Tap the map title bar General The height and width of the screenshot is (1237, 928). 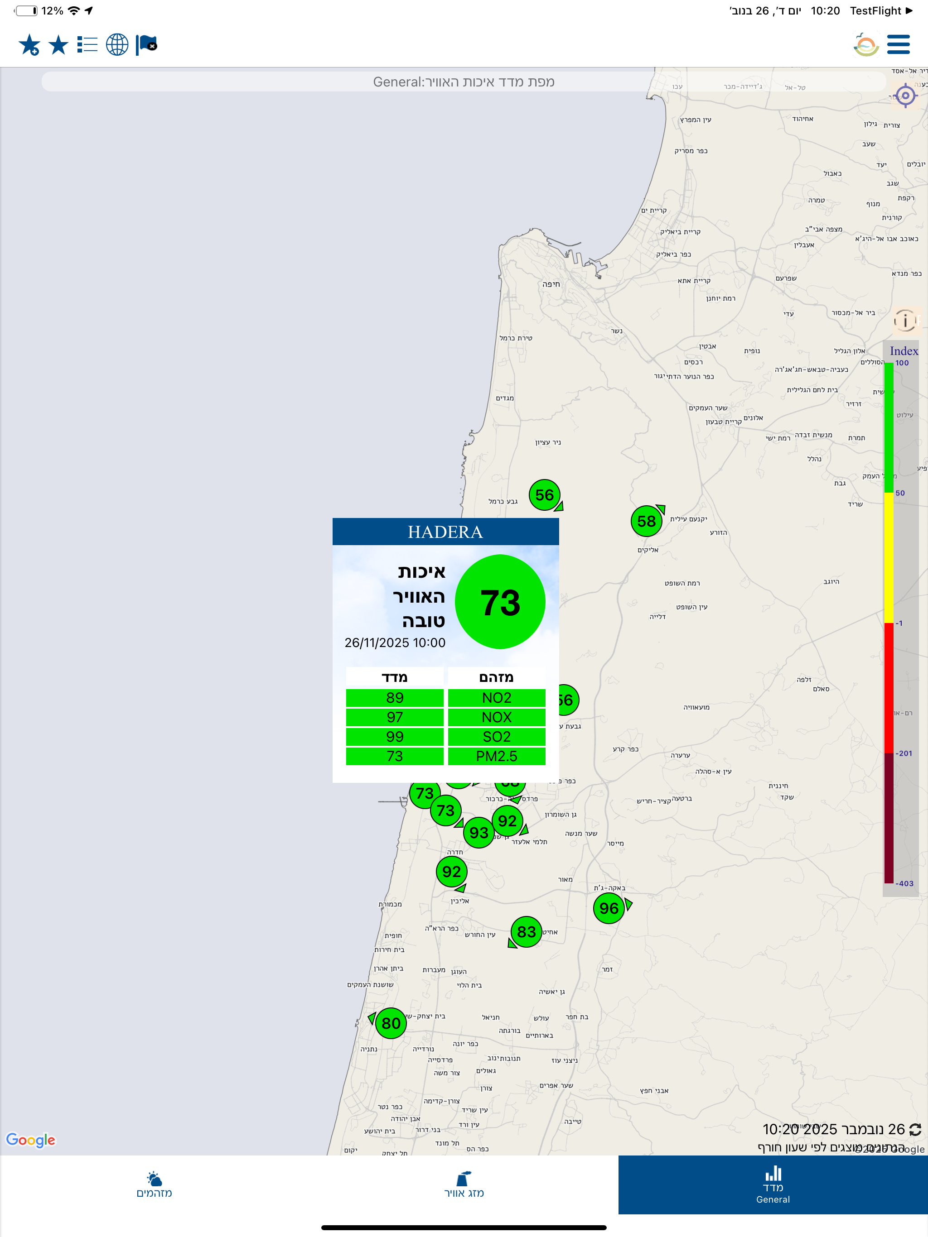point(464,82)
